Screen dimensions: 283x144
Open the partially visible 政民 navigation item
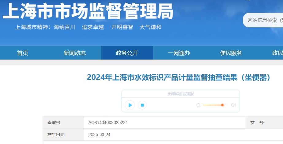point(277,53)
